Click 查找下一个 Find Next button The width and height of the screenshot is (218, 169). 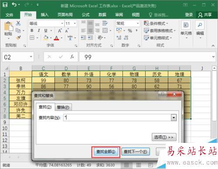pyautogui.click(x=135, y=152)
